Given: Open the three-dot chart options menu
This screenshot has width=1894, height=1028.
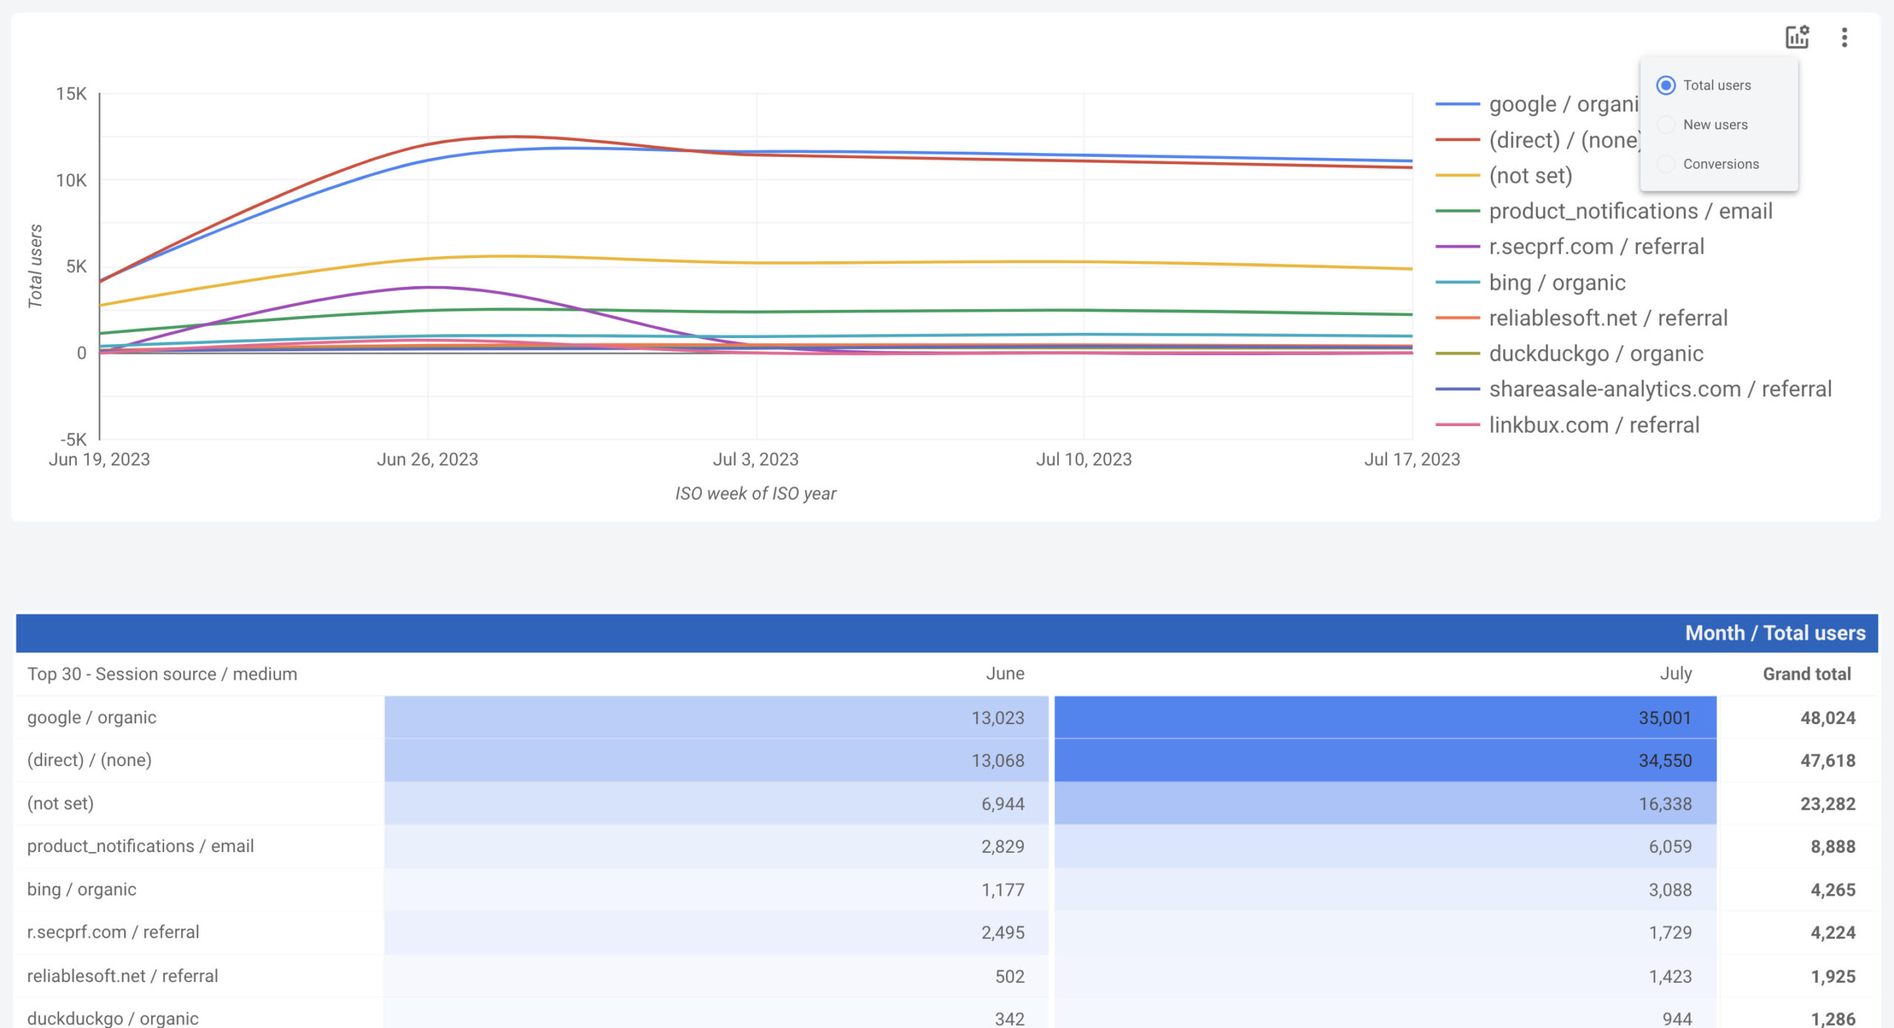Looking at the screenshot, I should tap(1844, 37).
